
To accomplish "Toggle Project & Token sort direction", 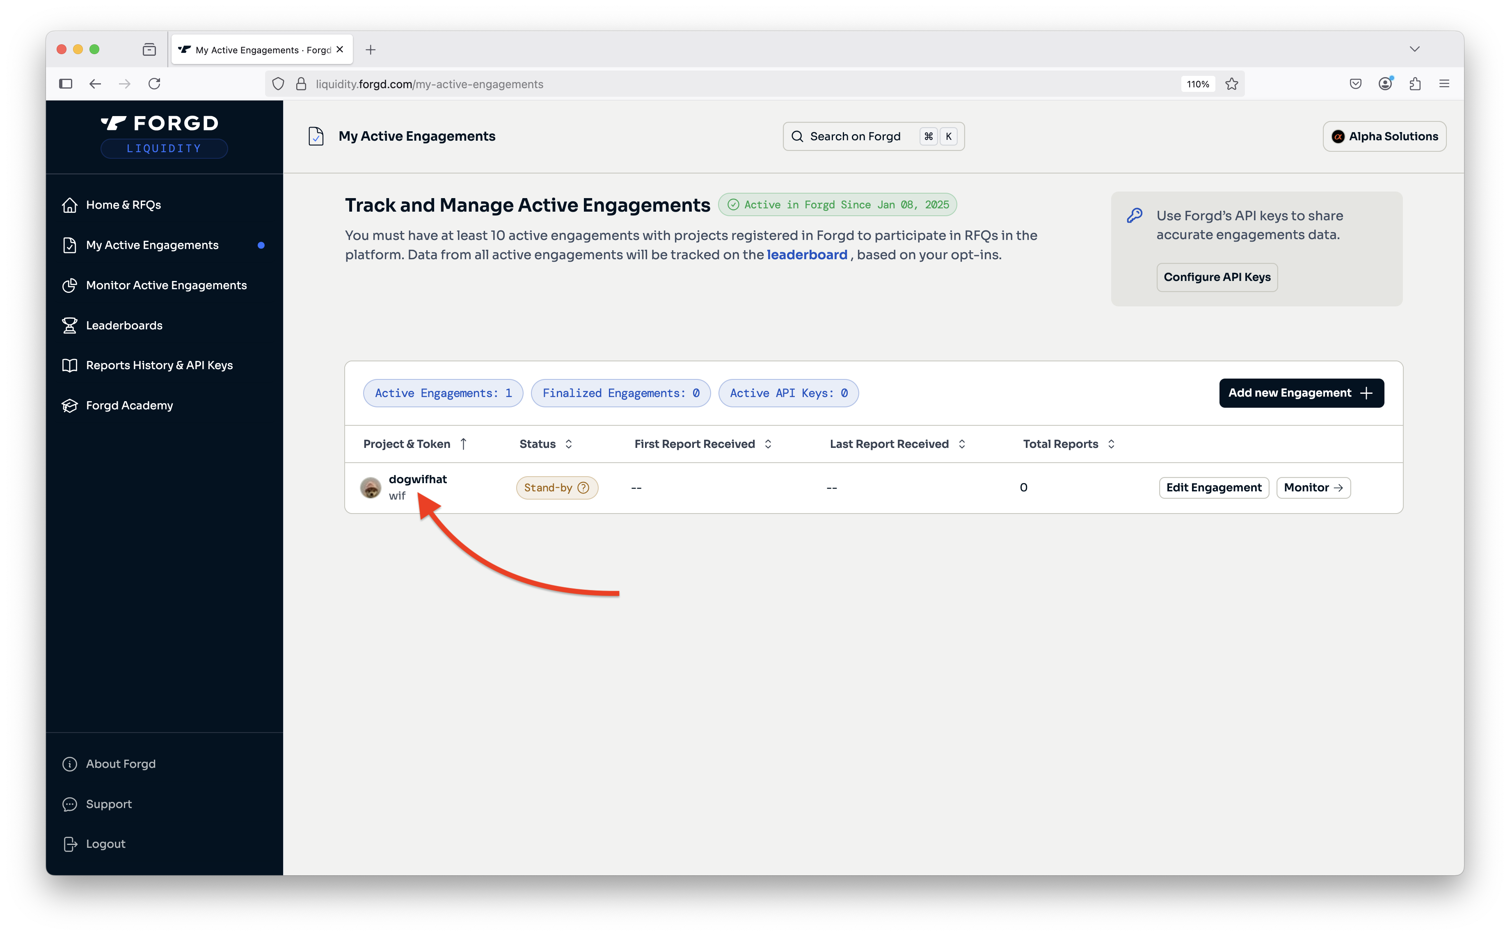I will [x=463, y=445].
